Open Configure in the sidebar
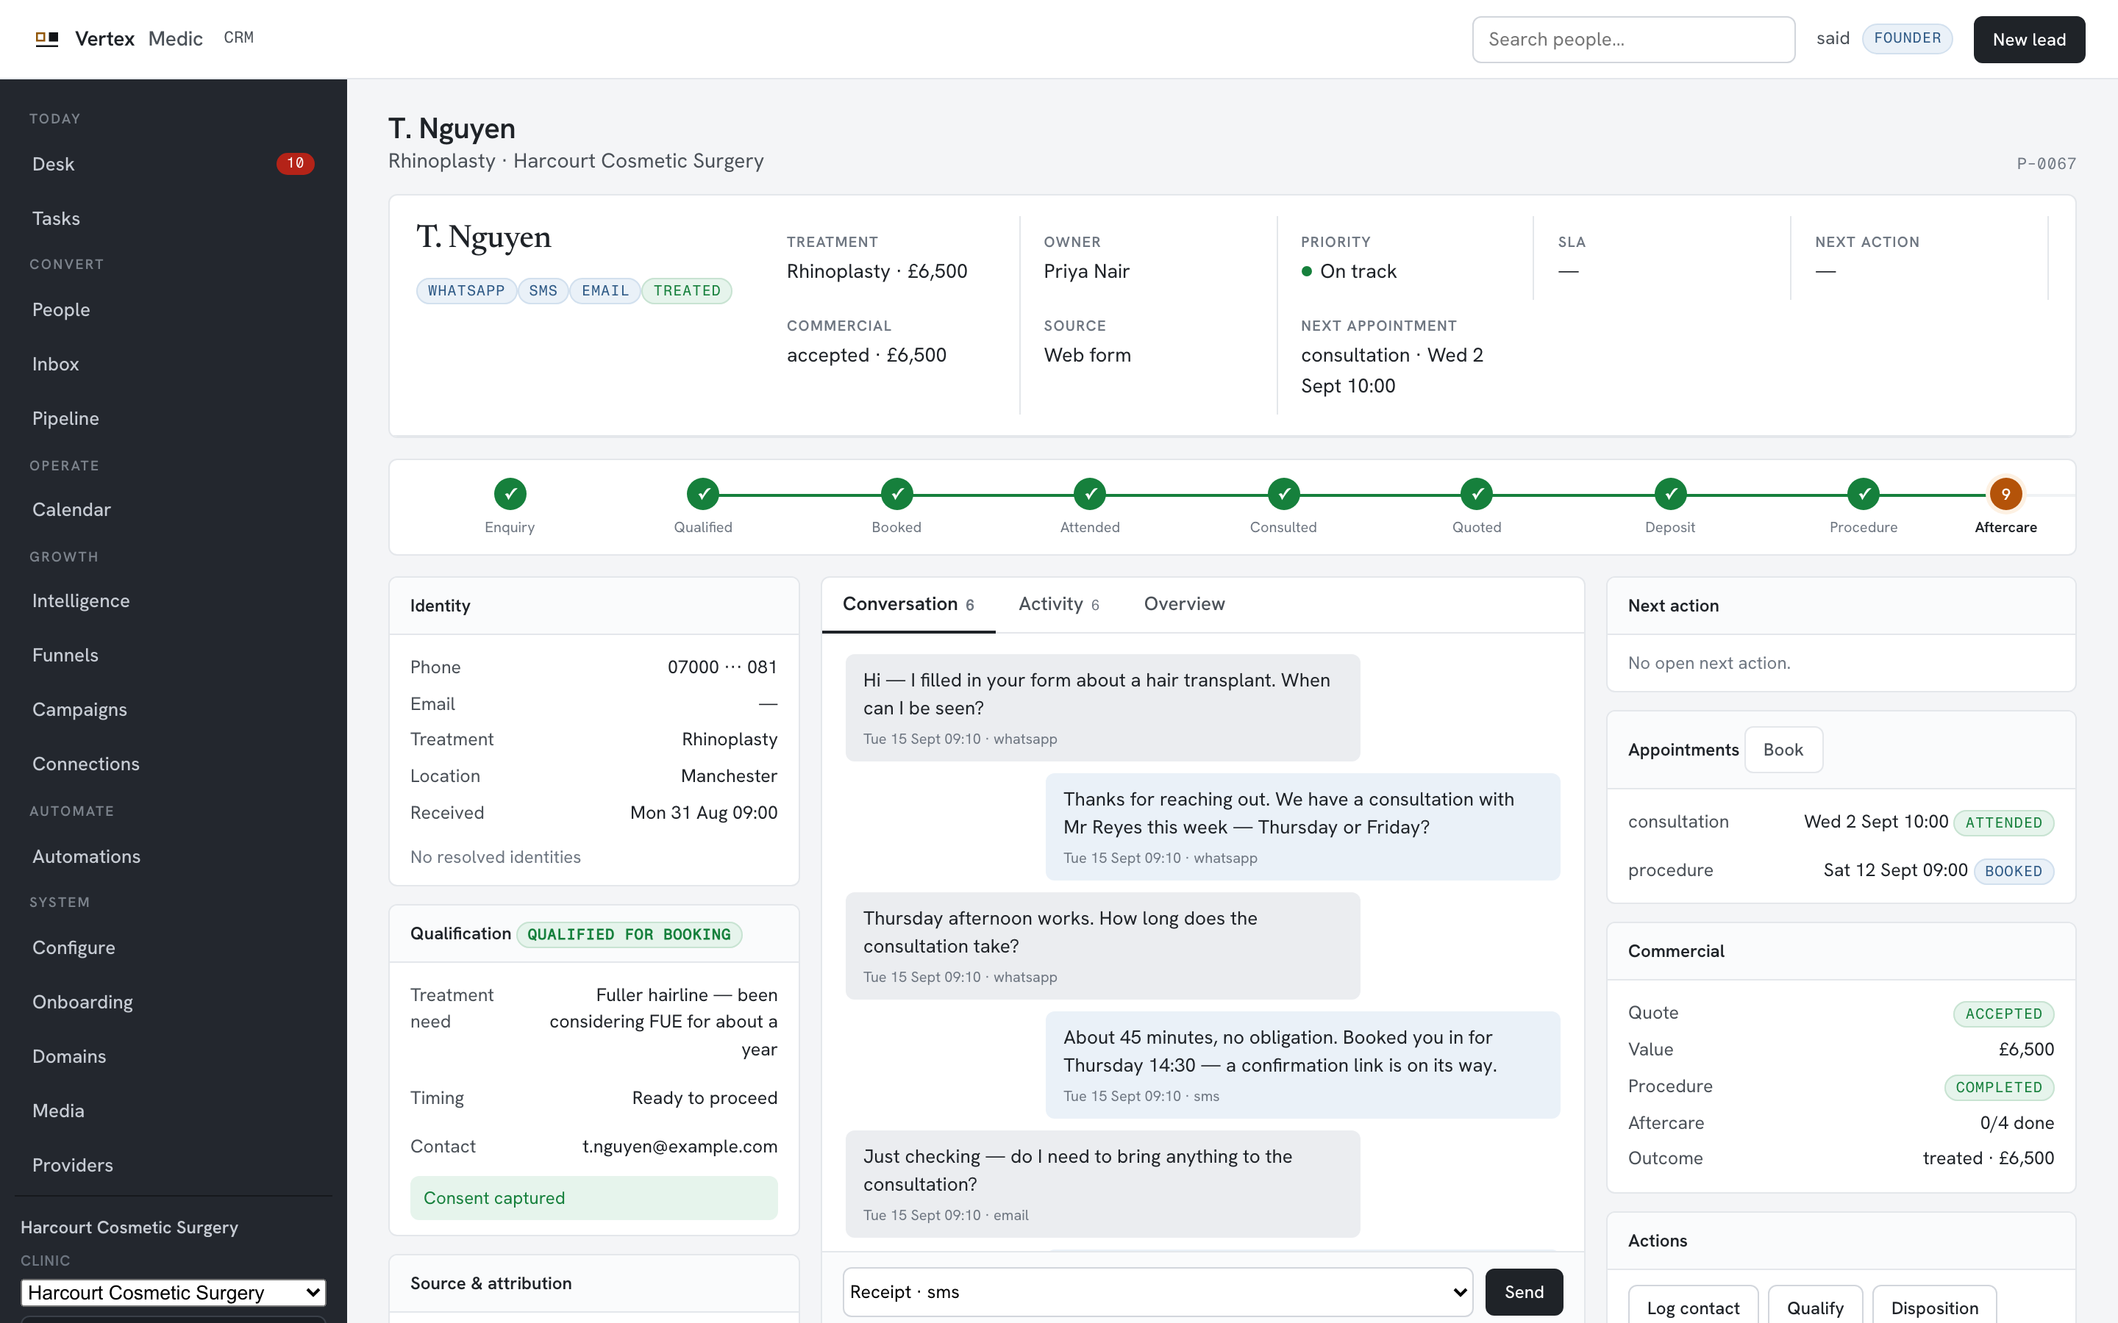The image size is (2118, 1323). [174, 947]
